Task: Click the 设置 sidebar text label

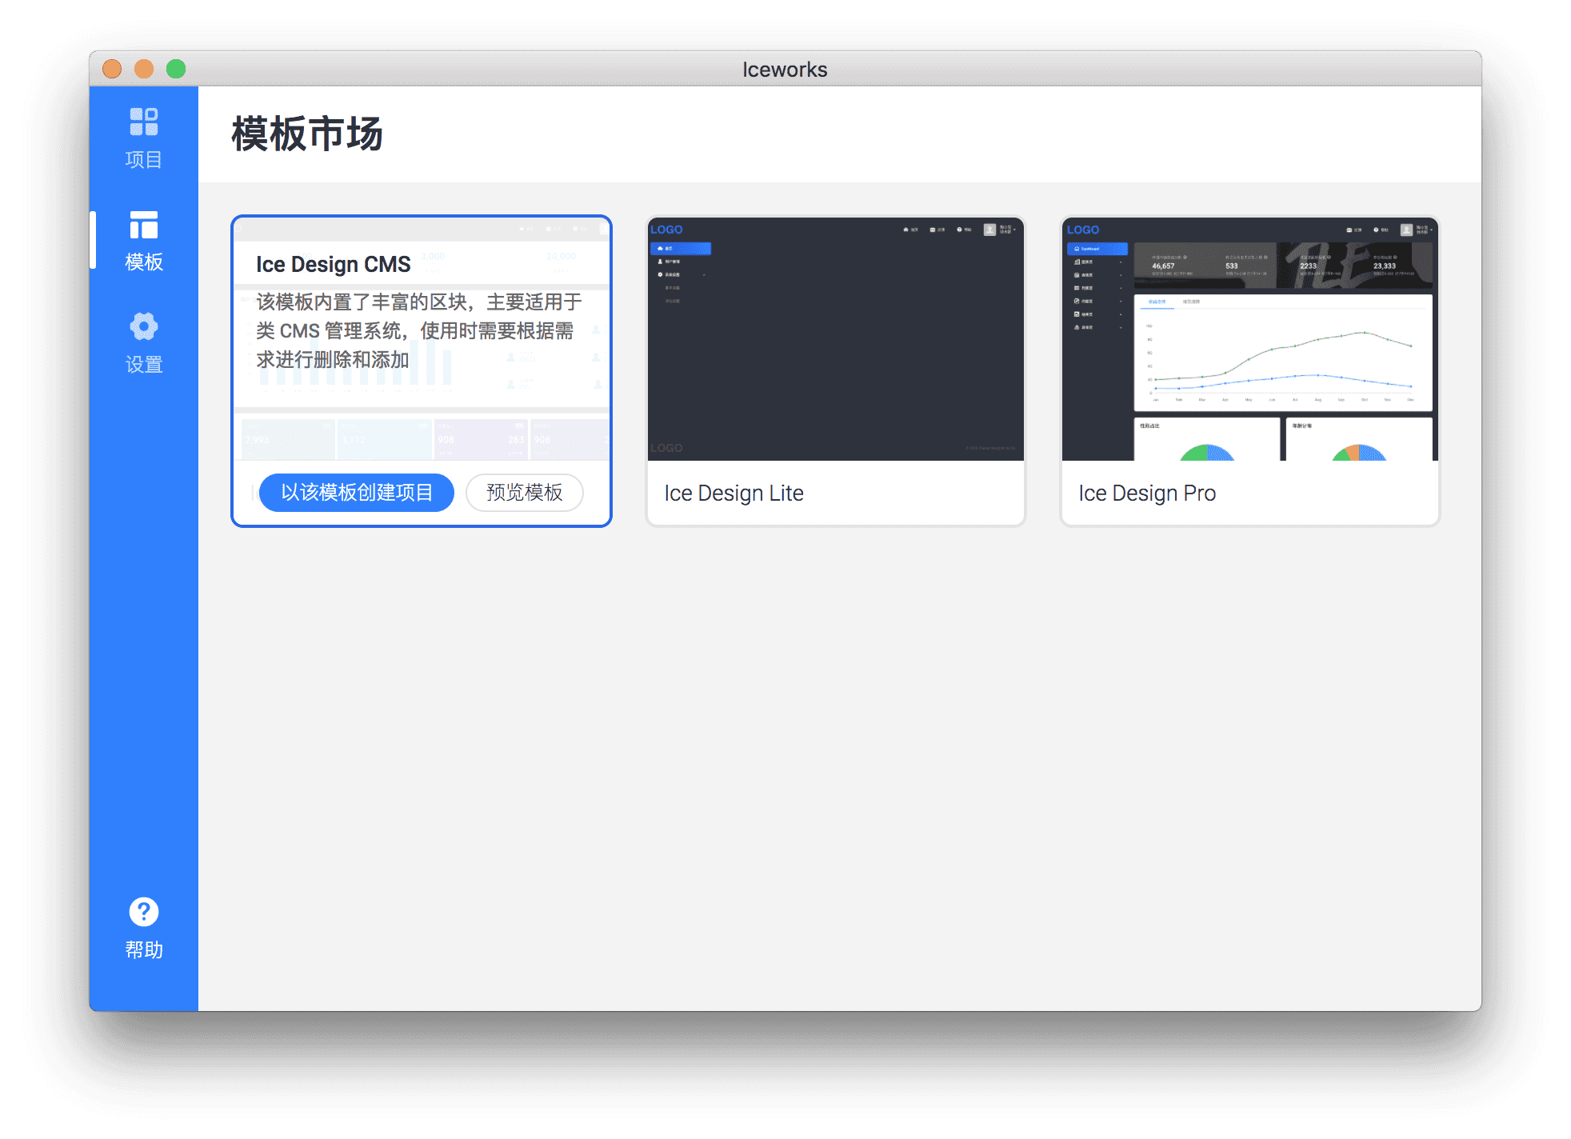Action: (144, 364)
